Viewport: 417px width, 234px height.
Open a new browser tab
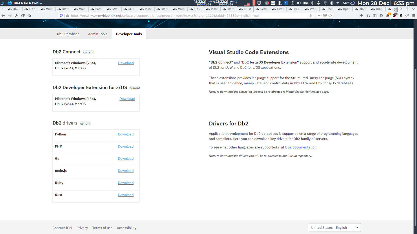point(407,9)
